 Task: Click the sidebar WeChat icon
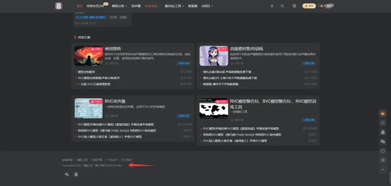(383, 141)
